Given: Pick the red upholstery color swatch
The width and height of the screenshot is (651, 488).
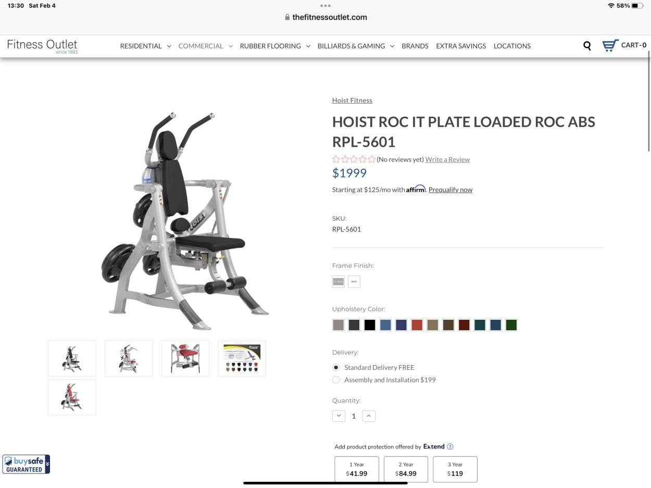Looking at the screenshot, I should click(417, 325).
